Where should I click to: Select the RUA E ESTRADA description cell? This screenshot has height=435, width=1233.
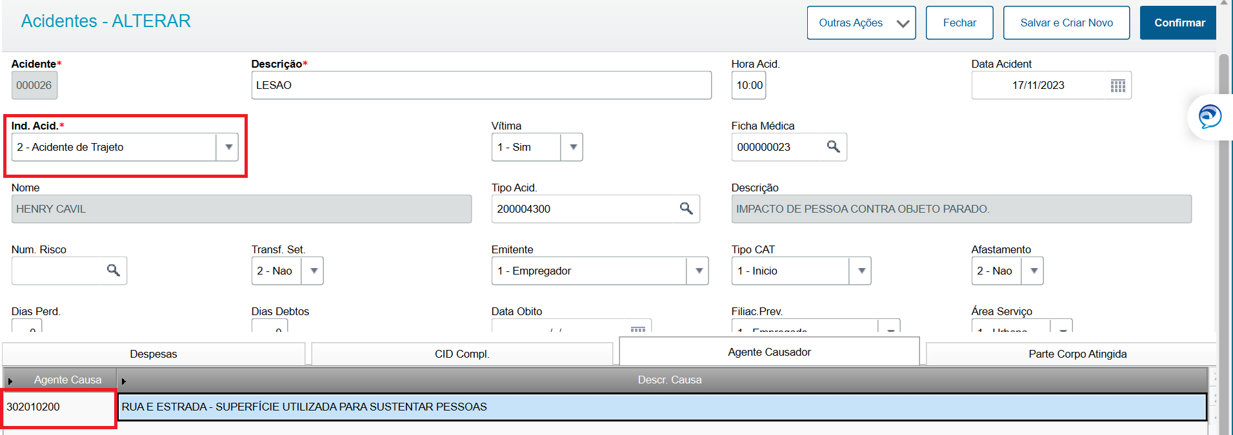pyautogui.click(x=662, y=407)
